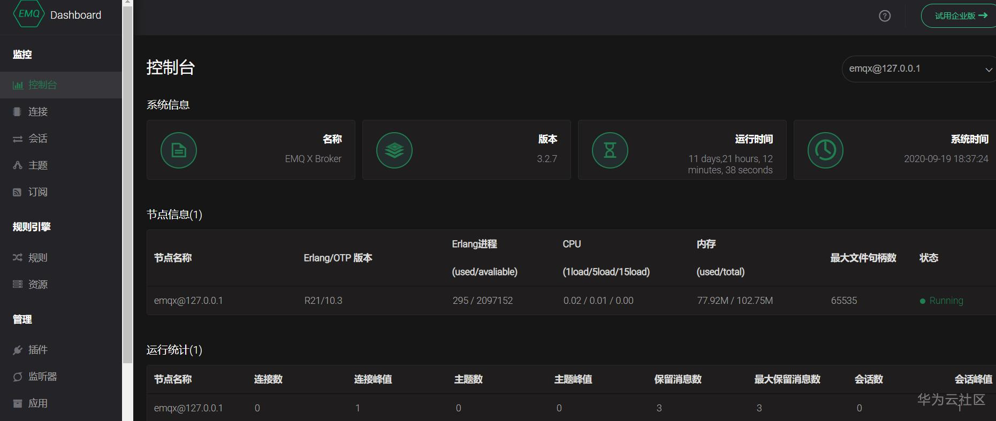Navigate to 资源 under 规则引擎
996x421 pixels.
coord(38,285)
